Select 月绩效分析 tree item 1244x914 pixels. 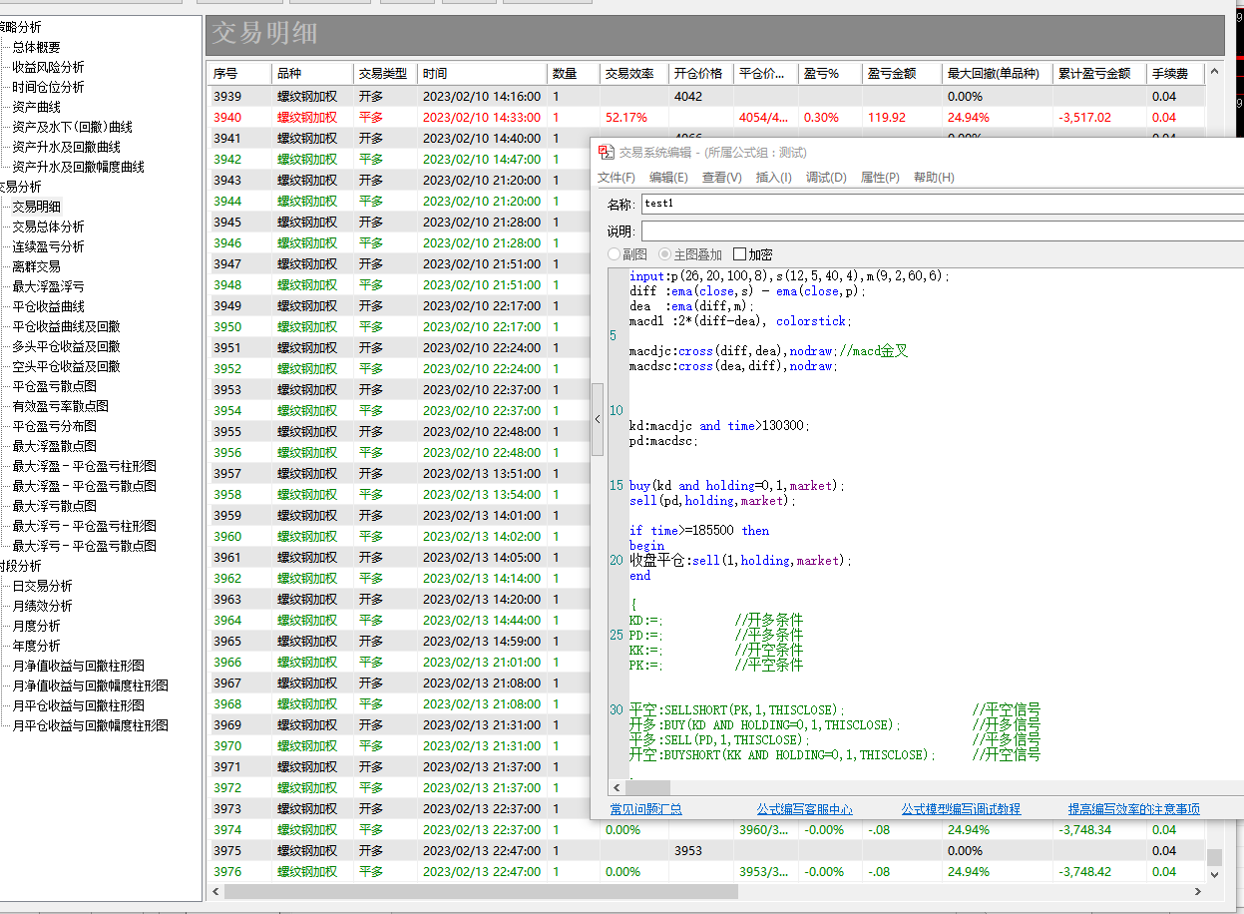[x=42, y=606]
